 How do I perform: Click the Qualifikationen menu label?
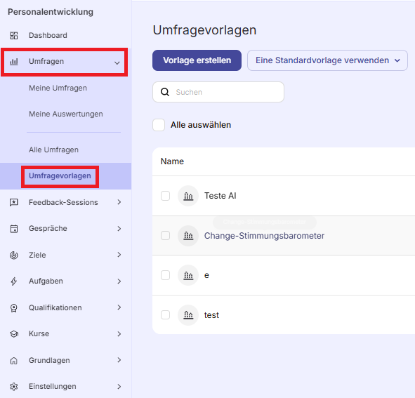coord(55,307)
